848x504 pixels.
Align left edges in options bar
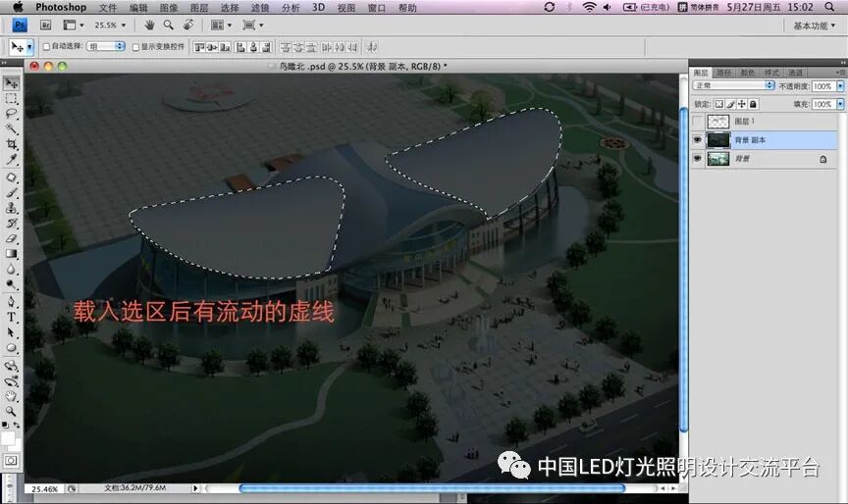240,47
